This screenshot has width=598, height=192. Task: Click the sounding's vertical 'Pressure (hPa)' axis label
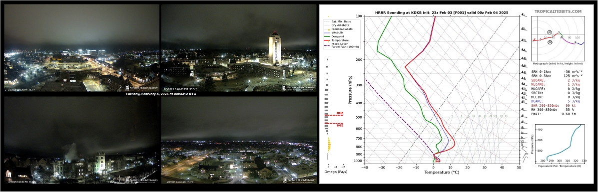click(350, 90)
